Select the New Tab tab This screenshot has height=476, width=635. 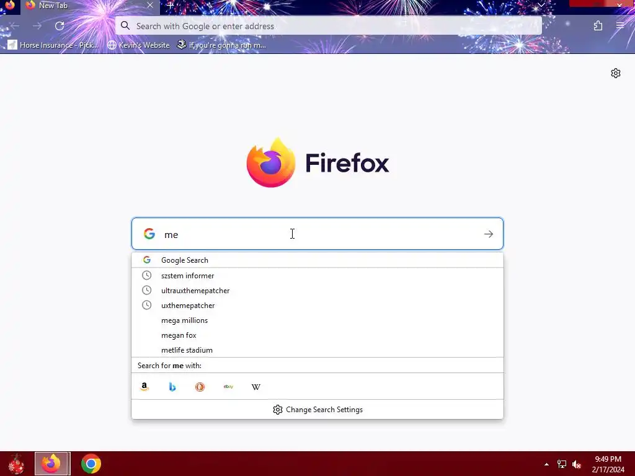pyautogui.click(x=91, y=6)
